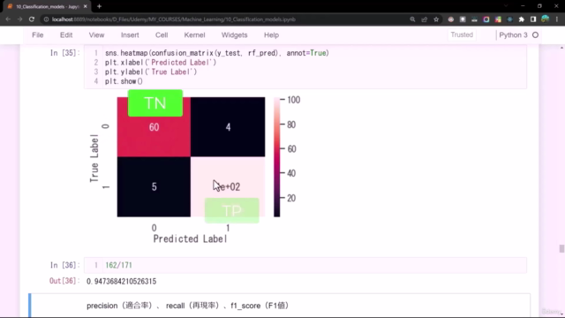Go forward using the browser forward arrow
This screenshot has height=318, width=565.
pos(19,19)
